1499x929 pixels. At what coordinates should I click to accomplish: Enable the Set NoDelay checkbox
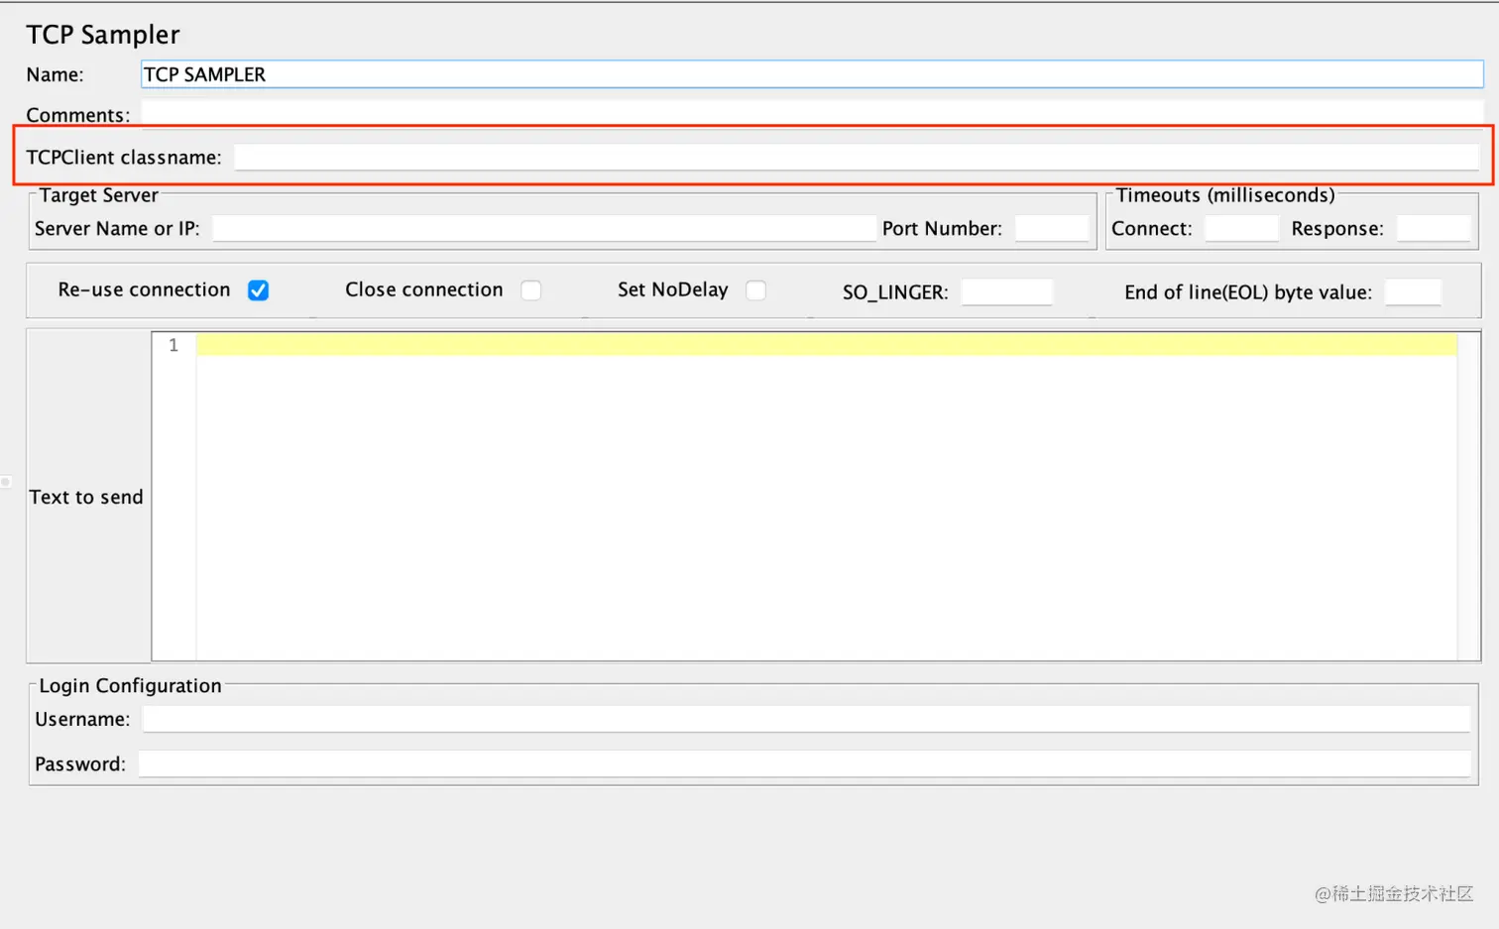756,290
